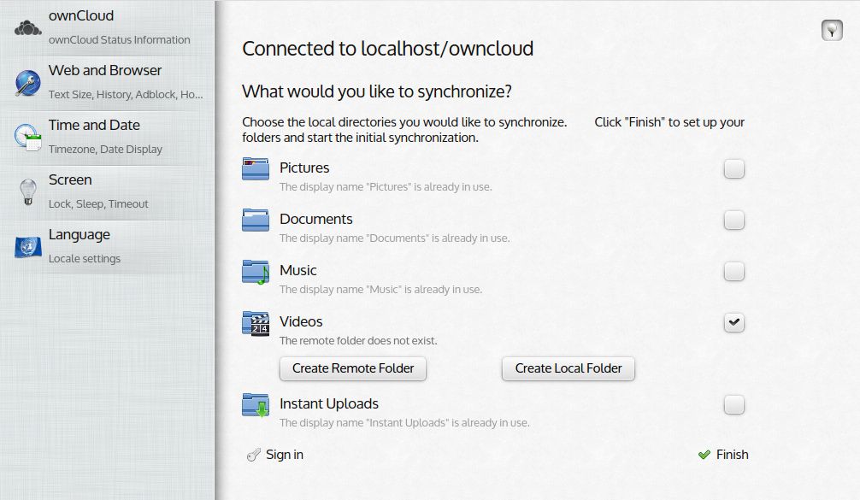Screen dimensions: 860x500
Task: Open the ownCloud settings category
Action: click(108, 28)
